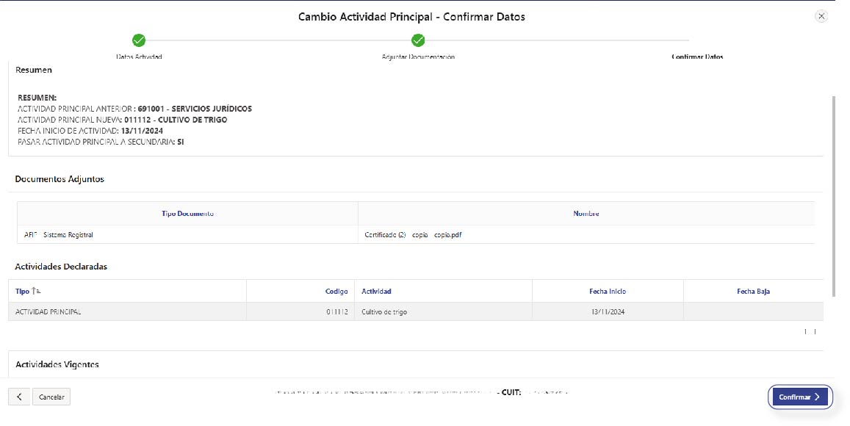
Task: Open the attached Certificado (2) copia pdf file
Action: pyautogui.click(x=413, y=235)
